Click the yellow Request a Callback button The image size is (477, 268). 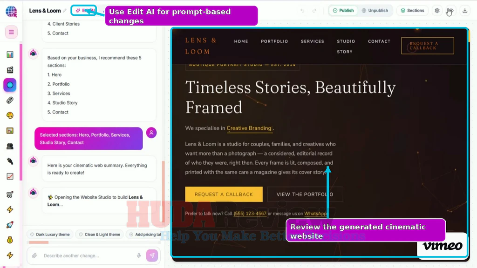224,194
